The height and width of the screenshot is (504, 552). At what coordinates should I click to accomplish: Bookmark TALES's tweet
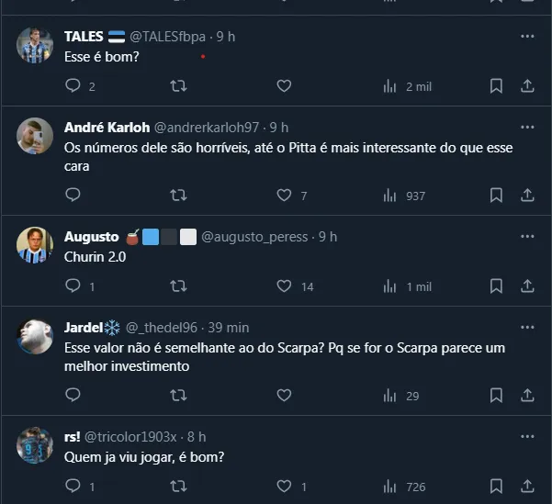[x=496, y=86]
